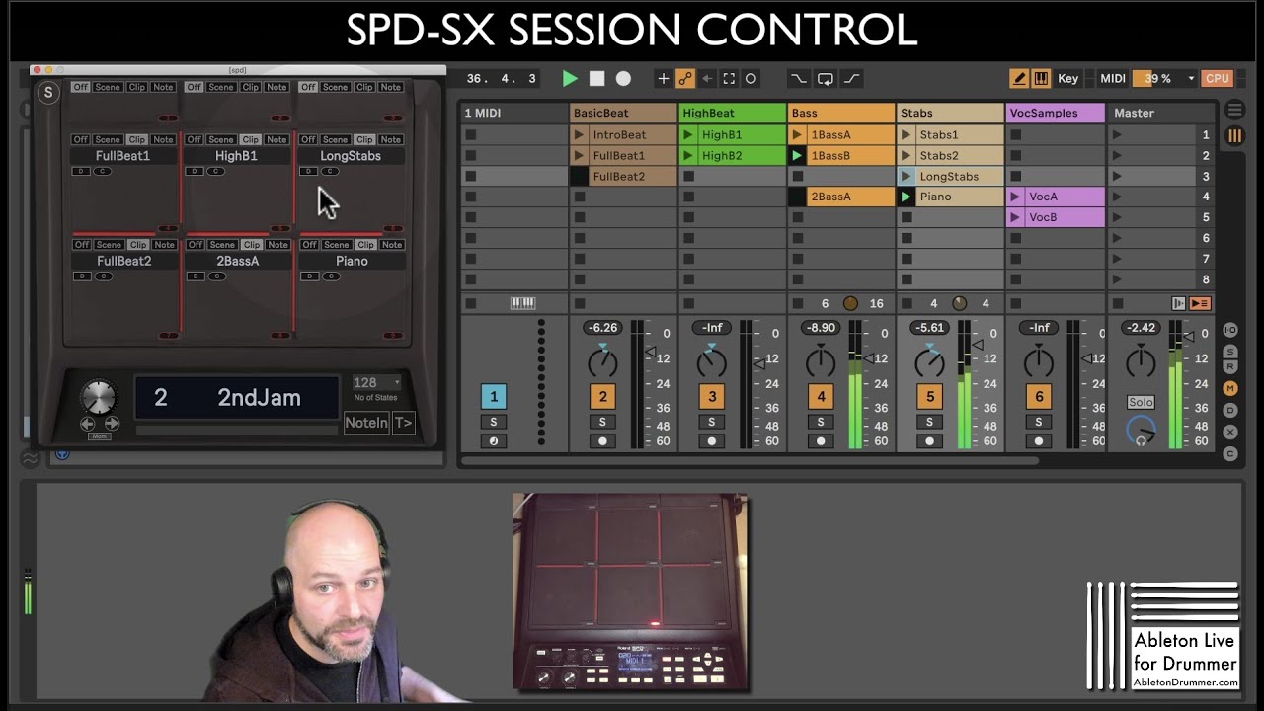Toggle track 4 activator button
Viewport: 1264px width, 711px height.
(x=821, y=397)
